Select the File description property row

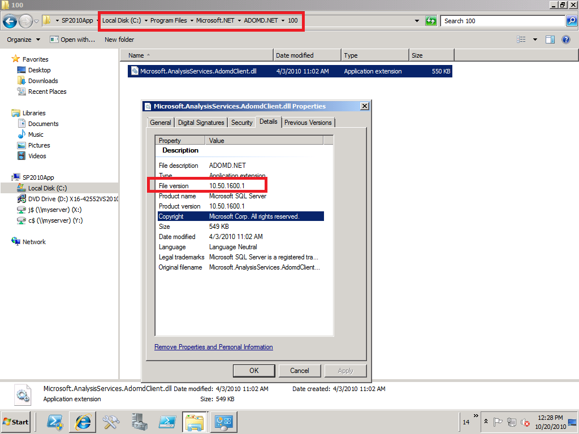coord(240,166)
